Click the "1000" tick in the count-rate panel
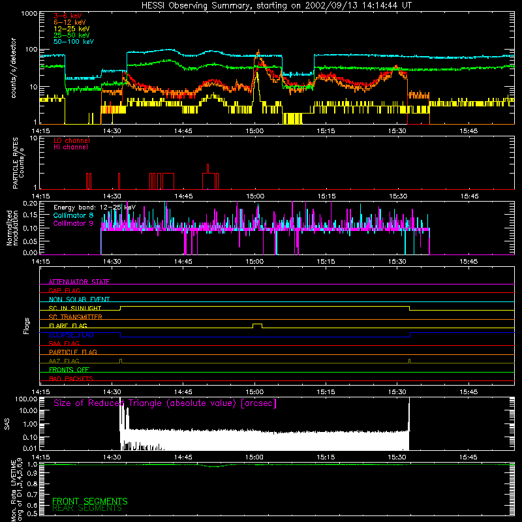 tap(29, 14)
